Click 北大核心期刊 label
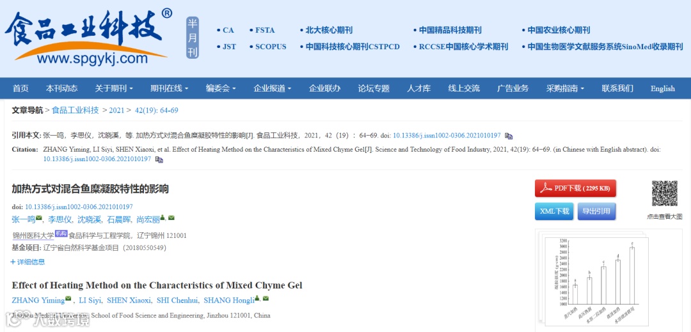This screenshot has height=332, width=691. [330, 30]
